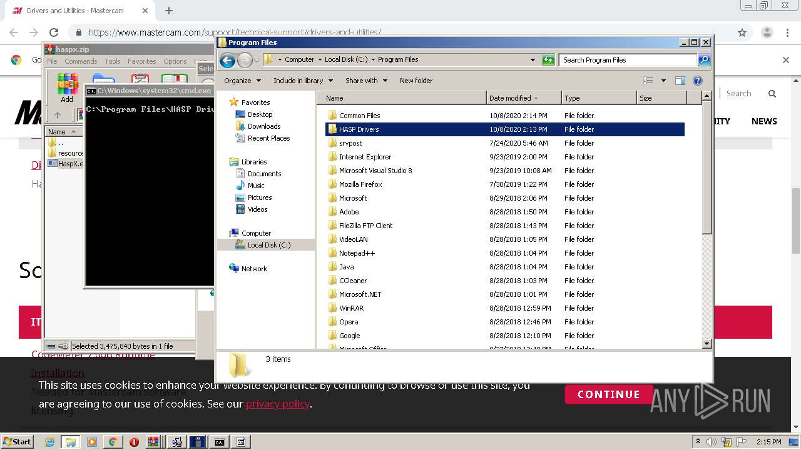Open a new Chrome tab
This screenshot has width=801, height=450.
(x=169, y=11)
